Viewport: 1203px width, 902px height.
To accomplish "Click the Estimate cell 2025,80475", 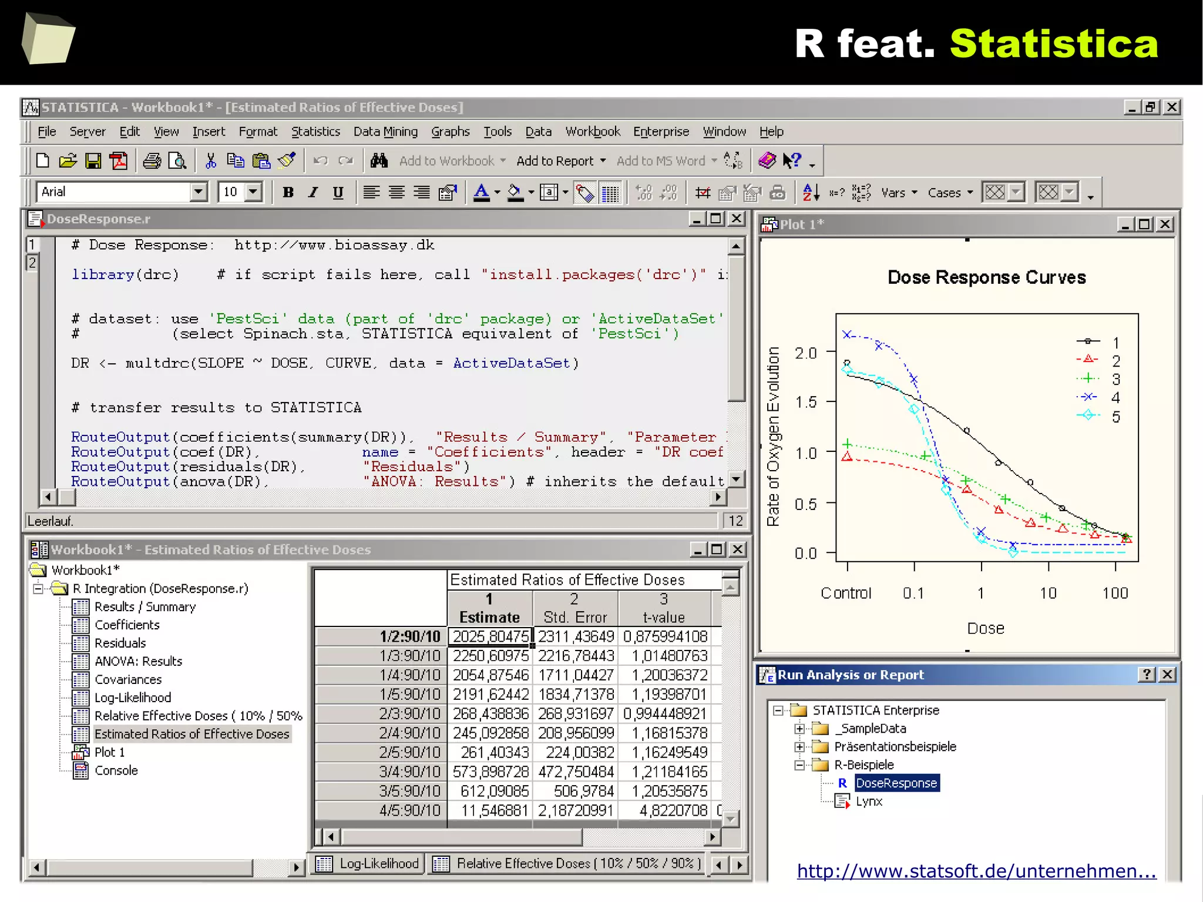I will point(490,636).
